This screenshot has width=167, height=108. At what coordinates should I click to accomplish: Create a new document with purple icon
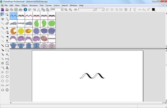pos(3,10)
